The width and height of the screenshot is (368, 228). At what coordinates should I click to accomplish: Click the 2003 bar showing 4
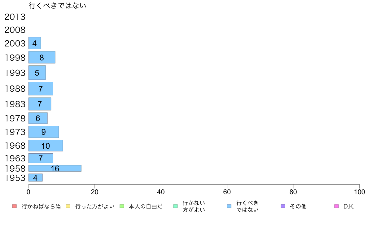pyautogui.click(x=35, y=43)
